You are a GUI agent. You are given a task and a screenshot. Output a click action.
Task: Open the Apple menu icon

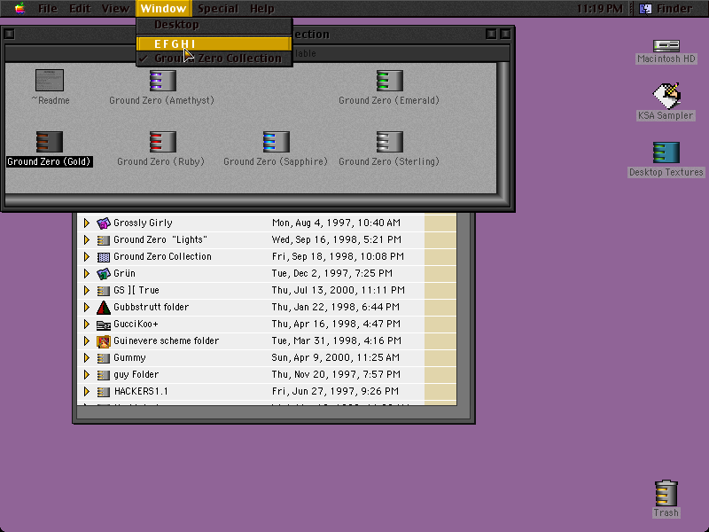point(19,8)
